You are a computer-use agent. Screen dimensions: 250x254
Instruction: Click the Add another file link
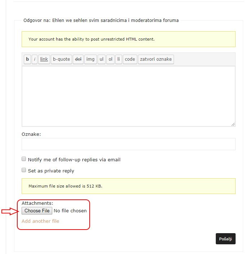click(x=40, y=221)
